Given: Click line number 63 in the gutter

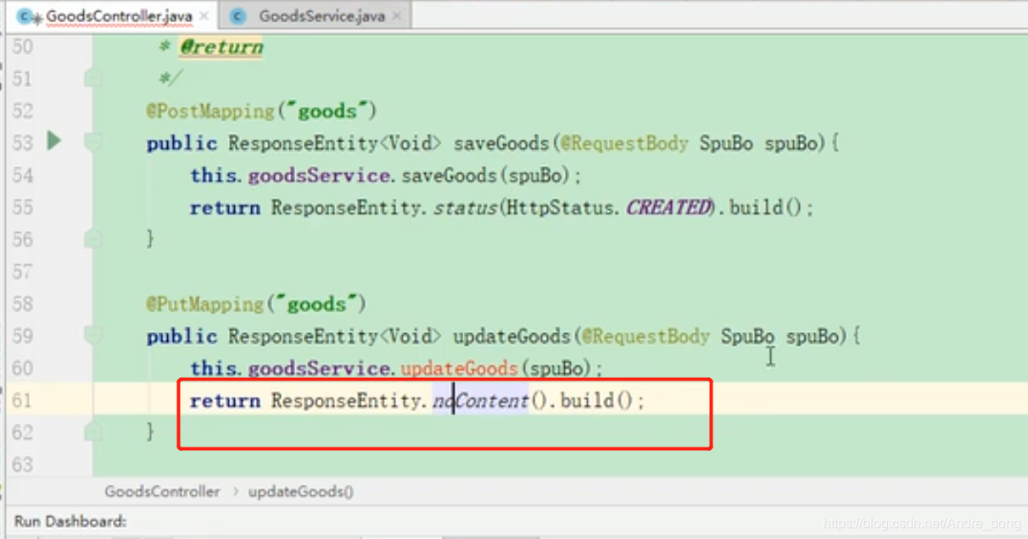Looking at the screenshot, I should point(22,464).
